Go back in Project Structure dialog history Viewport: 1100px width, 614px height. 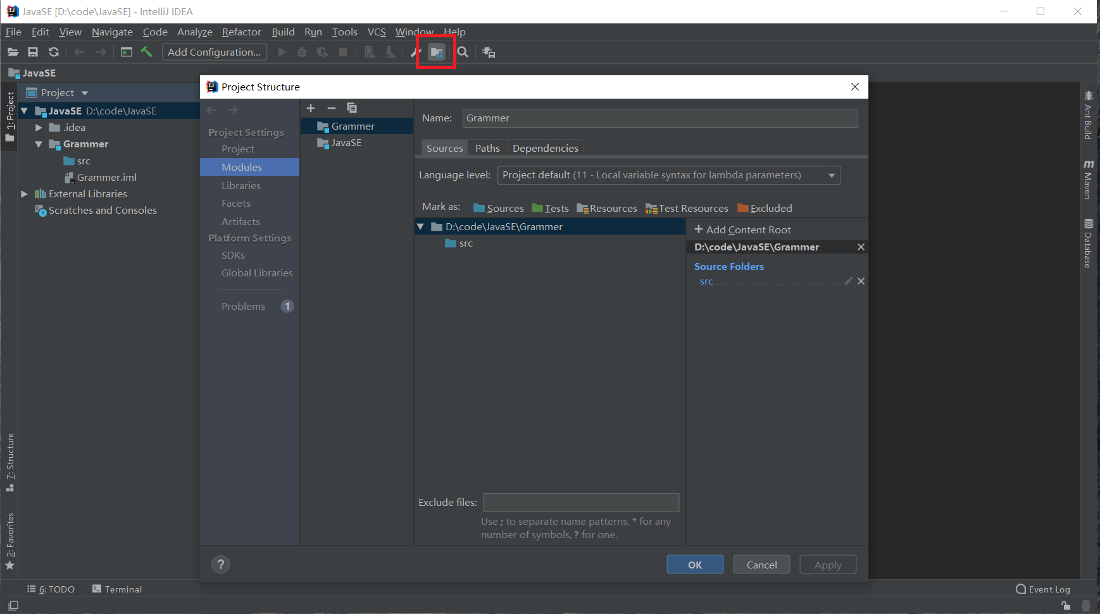212,110
